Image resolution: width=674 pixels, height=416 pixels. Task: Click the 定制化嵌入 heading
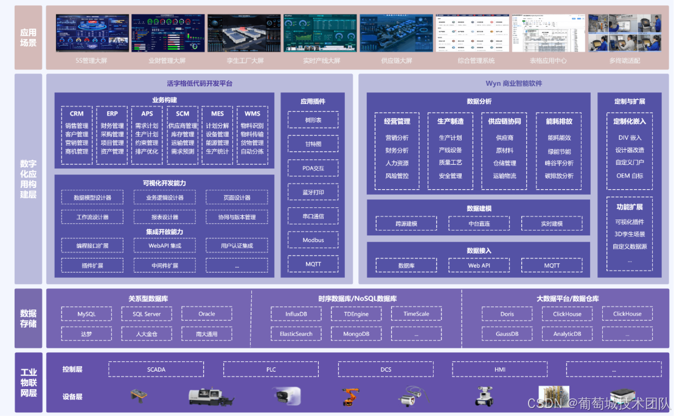[630, 121]
